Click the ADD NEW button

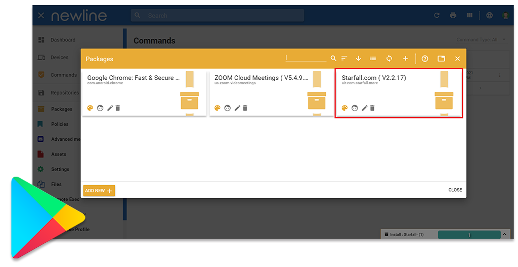click(99, 190)
